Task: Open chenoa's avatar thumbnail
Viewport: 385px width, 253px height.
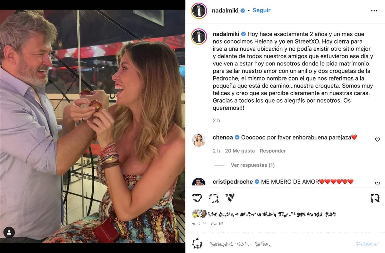Action: [x=199, y=140]
